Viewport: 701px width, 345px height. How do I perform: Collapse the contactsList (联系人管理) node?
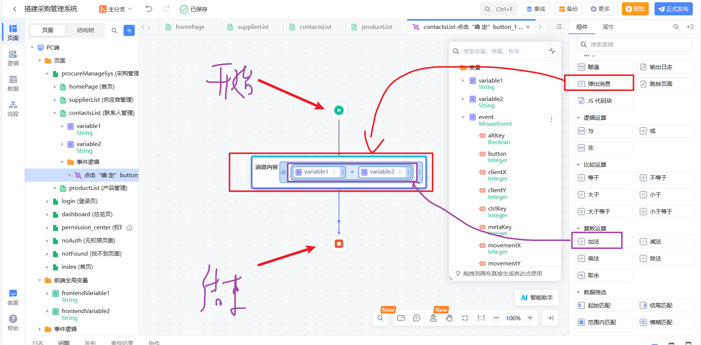[55, 113]
